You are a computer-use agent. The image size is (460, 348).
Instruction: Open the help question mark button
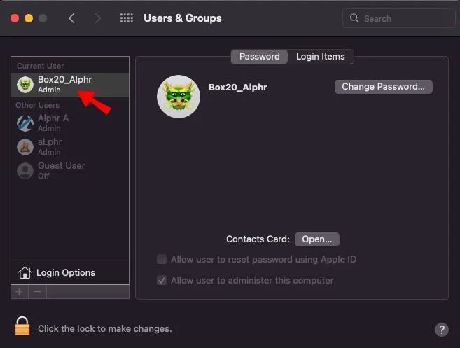coord(441,329)
